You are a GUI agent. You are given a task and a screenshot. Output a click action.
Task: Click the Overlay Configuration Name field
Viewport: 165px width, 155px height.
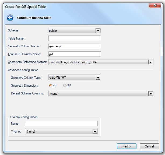[61, 124]
